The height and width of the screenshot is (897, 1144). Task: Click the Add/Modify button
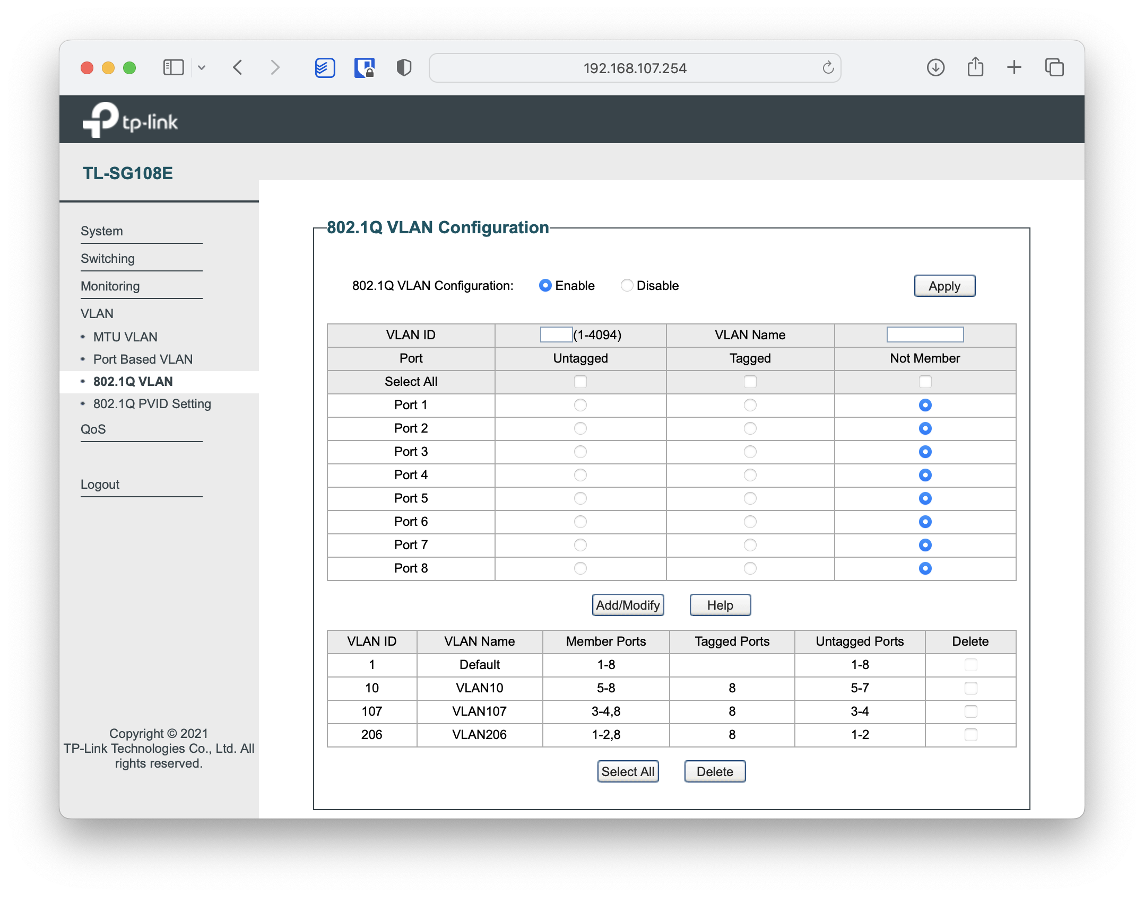(628, 605)
